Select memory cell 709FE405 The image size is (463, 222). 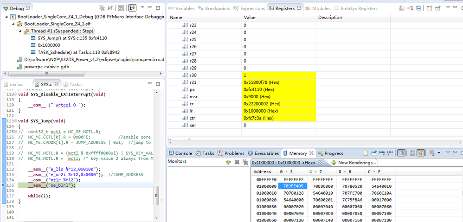pyautogui.click(x=293, y=186)
